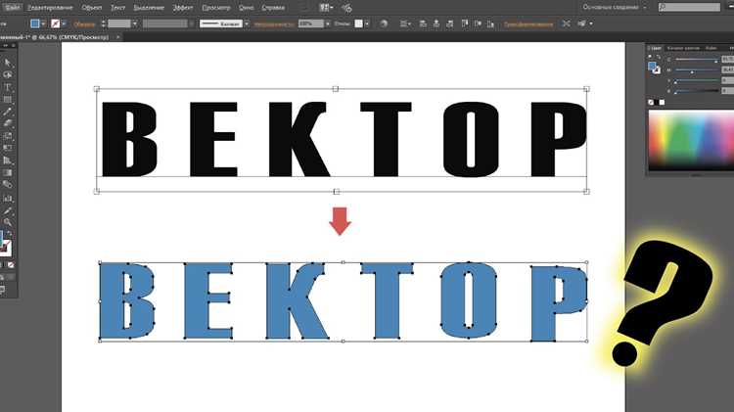Open the Выделение menu
The image size is (734, 412).
point(149,8)
